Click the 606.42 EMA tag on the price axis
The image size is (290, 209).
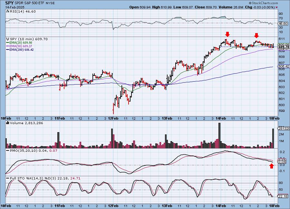point(284,66)
